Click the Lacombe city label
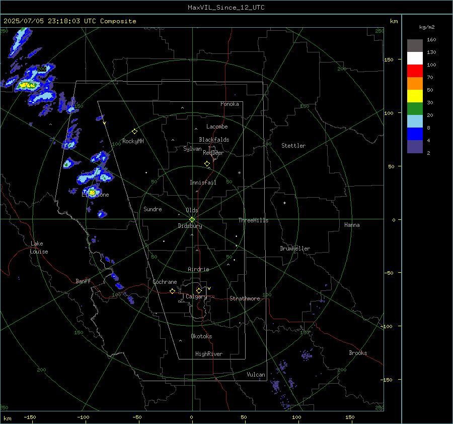The width and height of the screenshot is (453, 424). 217,127
